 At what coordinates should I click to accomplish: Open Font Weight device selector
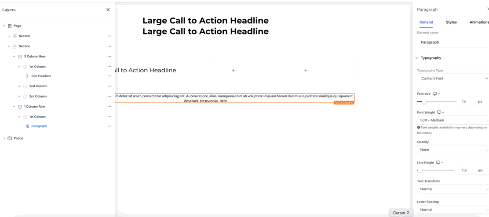coord(441,113)
